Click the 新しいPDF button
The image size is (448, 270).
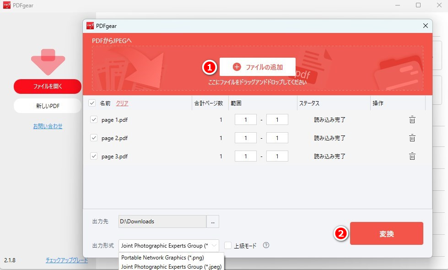47,106
